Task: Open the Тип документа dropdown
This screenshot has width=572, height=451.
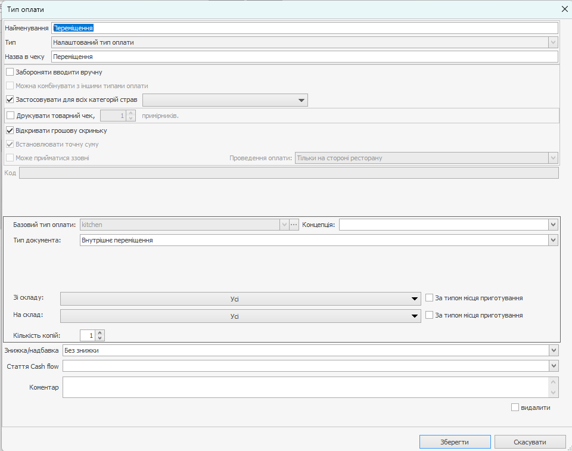Action: [554, 240]
